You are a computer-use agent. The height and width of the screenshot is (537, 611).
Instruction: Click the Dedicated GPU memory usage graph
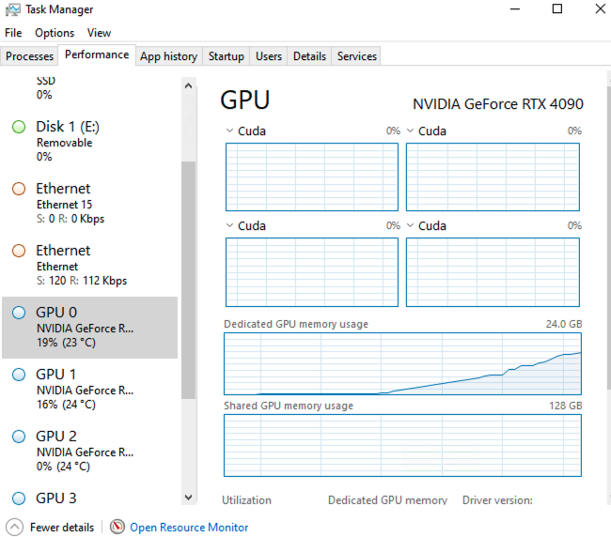point(402,363)
